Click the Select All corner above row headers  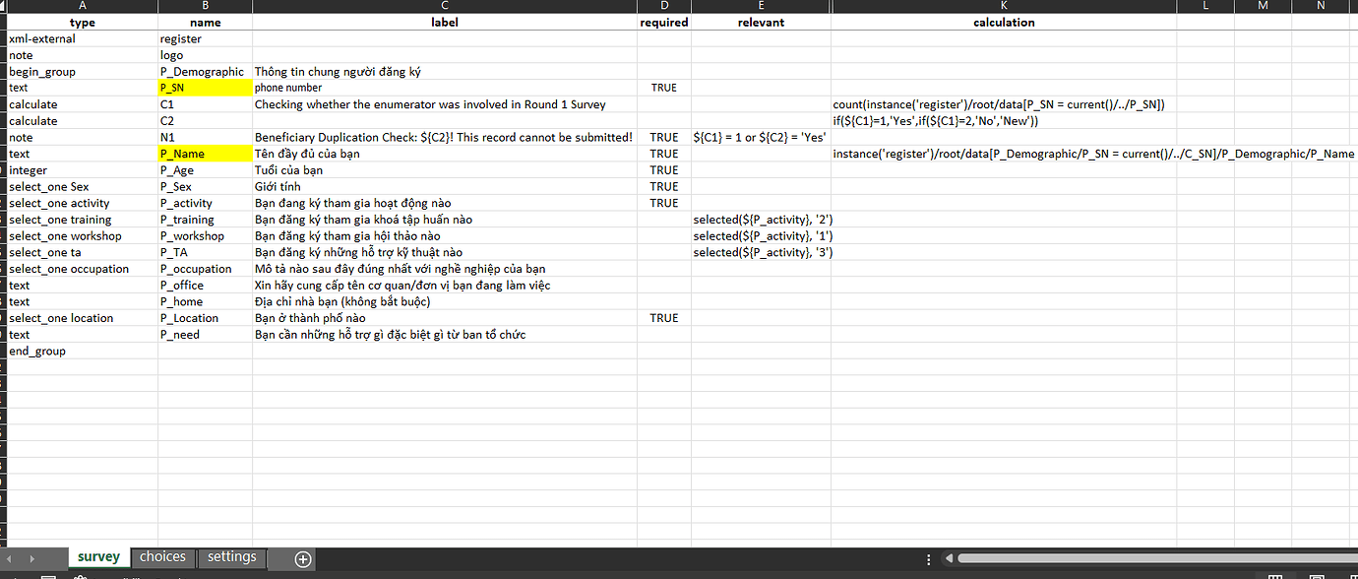(x=6, y=6)
